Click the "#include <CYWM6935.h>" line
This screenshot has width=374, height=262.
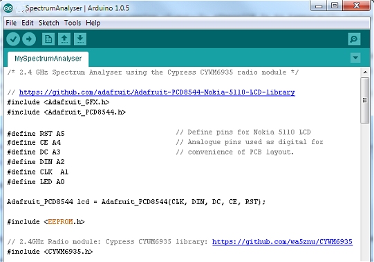(50, 252)
